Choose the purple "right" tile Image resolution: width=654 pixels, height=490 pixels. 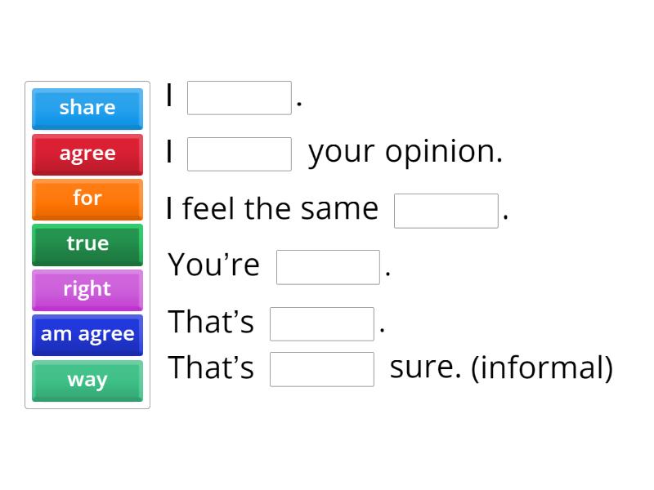click(87, 289)
